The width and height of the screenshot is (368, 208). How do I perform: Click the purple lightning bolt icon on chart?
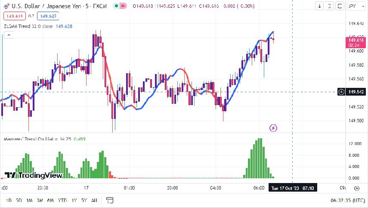273,128
